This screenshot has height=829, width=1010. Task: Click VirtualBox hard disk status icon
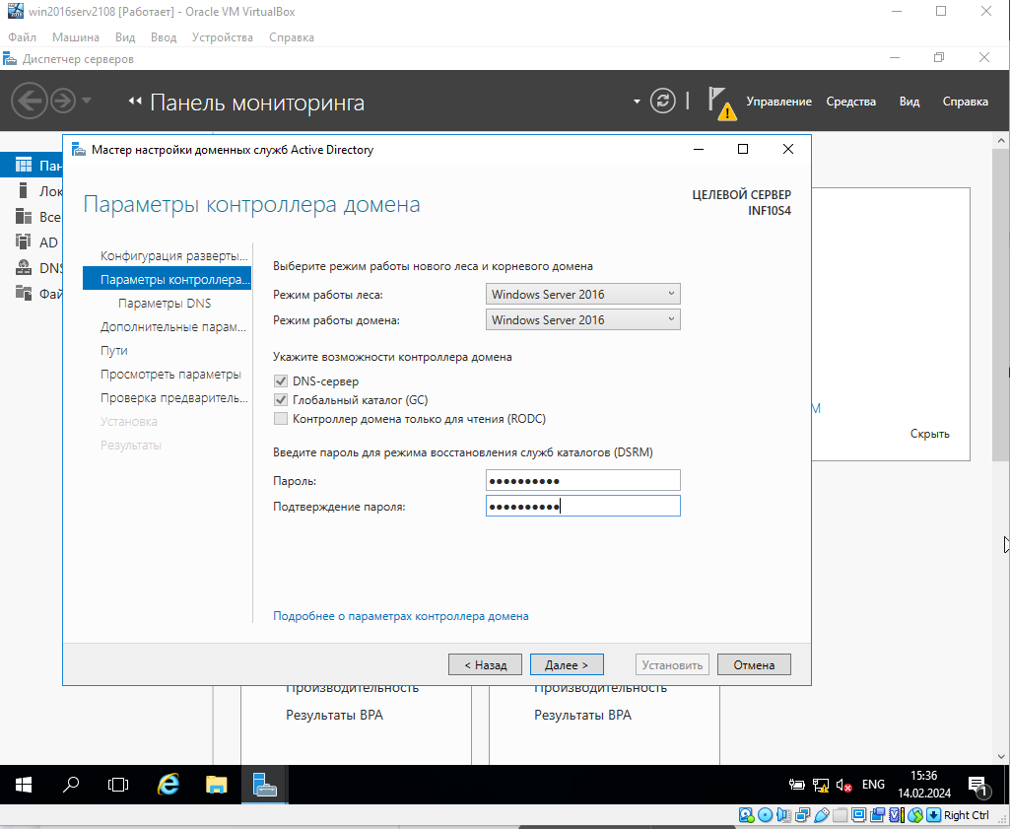(746, 815)
